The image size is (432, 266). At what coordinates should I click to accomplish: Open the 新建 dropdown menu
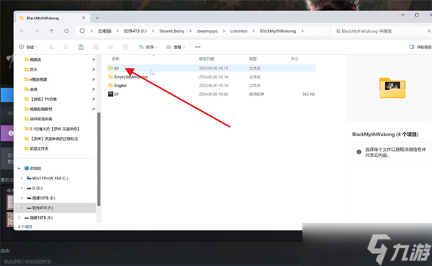(28, 47)
